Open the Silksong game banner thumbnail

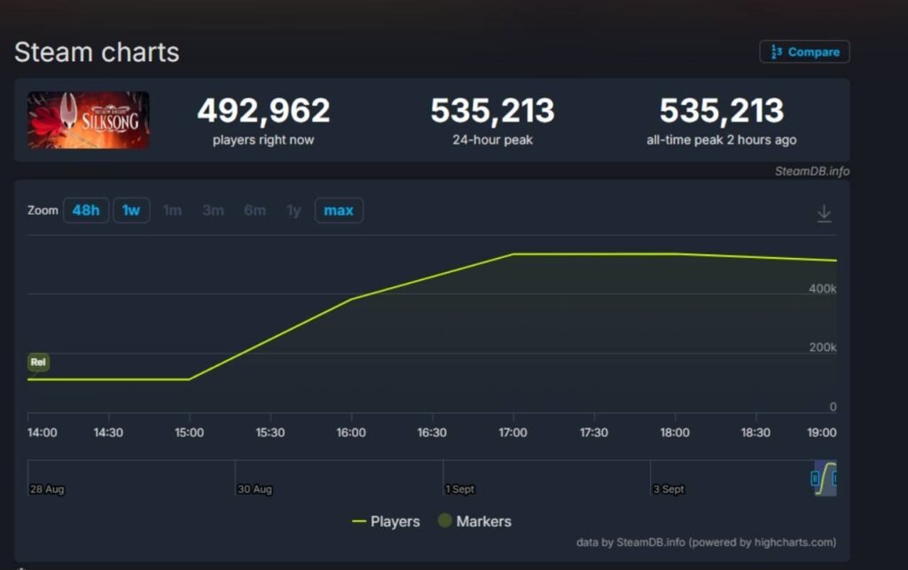point(88,120)
